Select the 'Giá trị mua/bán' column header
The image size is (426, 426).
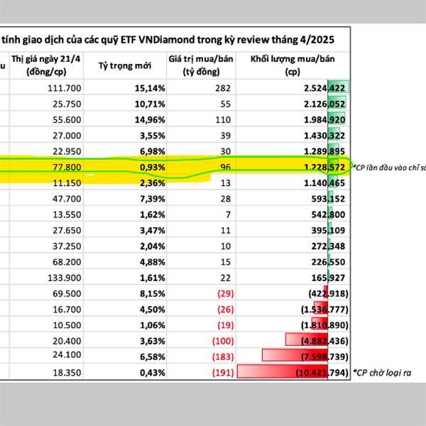(x=201, y=65)
